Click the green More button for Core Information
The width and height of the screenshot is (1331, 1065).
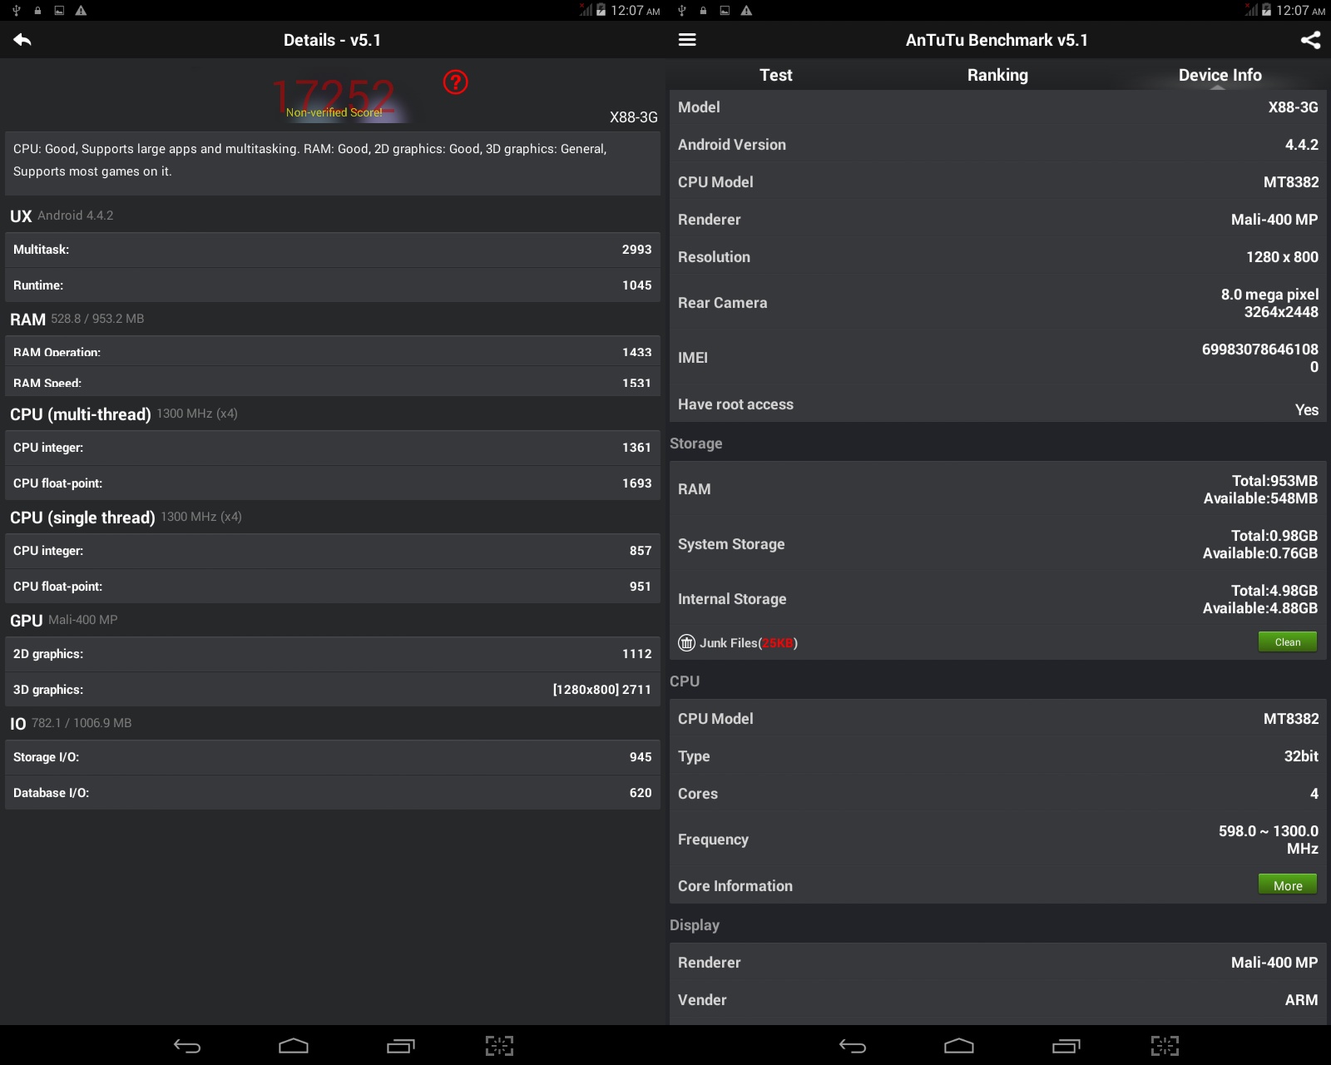[x=1287, y=885]
